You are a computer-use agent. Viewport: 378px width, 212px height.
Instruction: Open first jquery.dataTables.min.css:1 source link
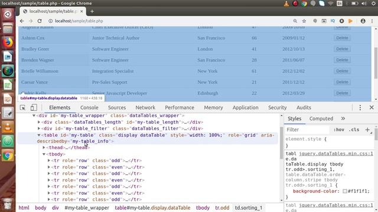(x=336, y=154)
